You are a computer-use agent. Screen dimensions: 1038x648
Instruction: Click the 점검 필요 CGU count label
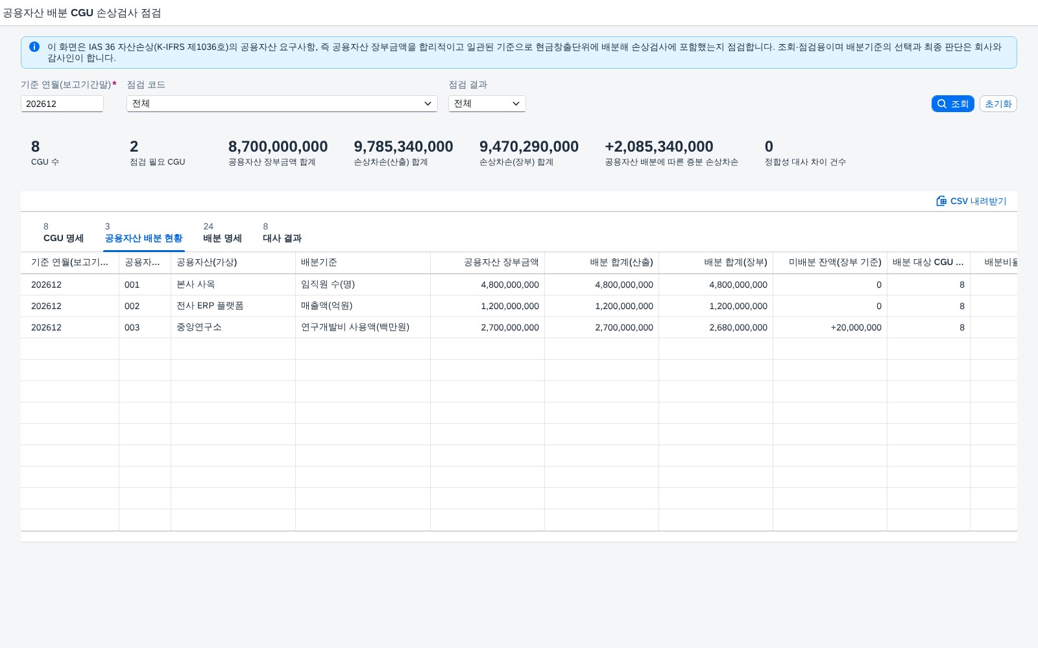(158, 162)
